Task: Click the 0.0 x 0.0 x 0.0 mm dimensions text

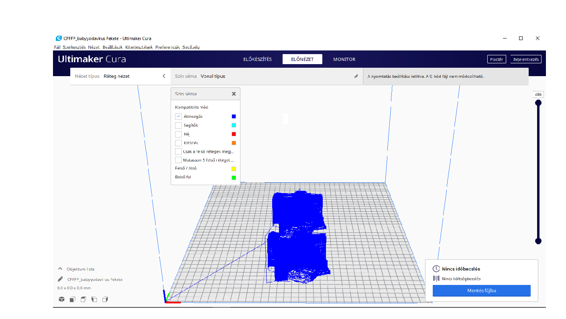Action: [74, 288]
